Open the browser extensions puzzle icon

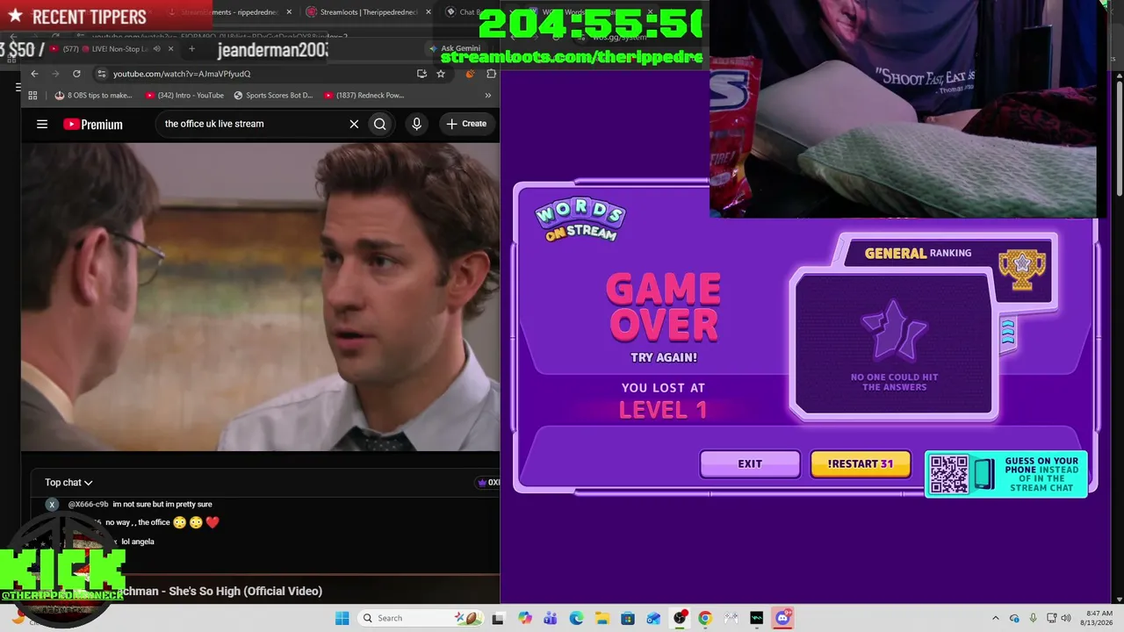(x=491, y=74)
